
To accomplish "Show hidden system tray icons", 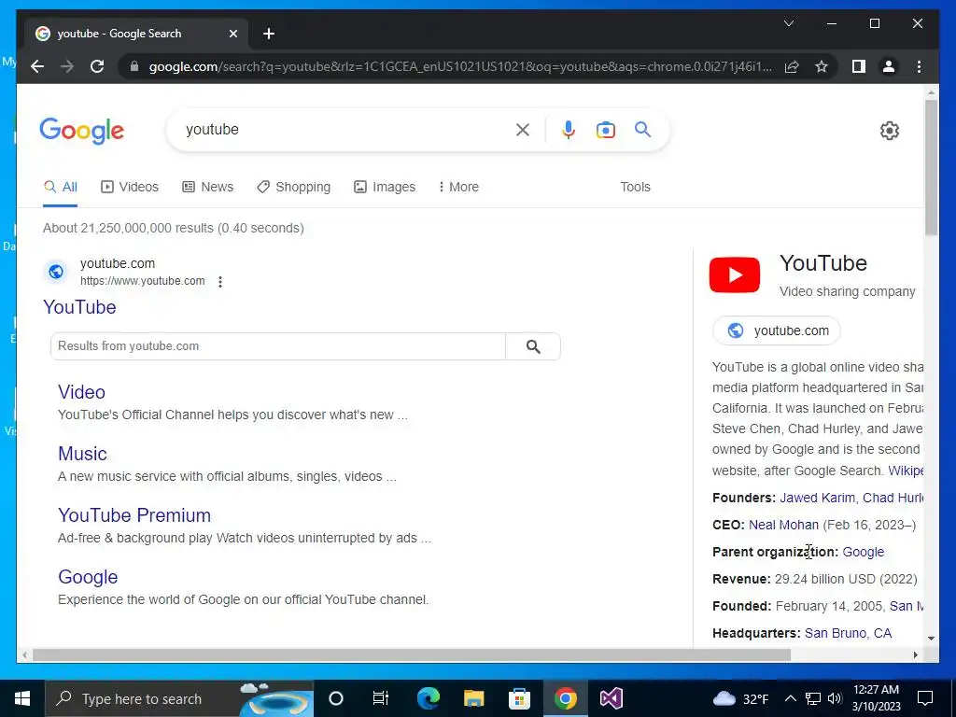I will click(x=790, y=698).
